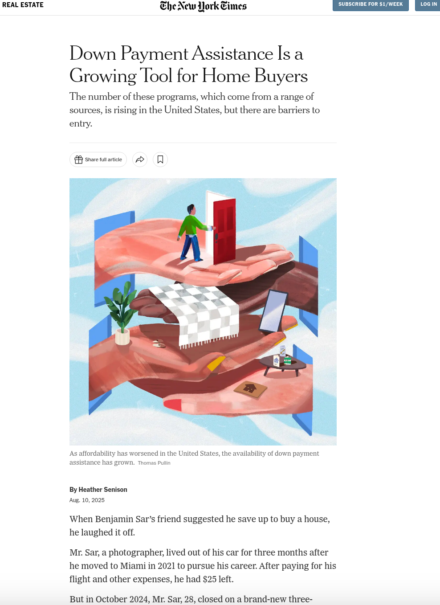Go to The New York Times homepage logo

pos(203,6)
